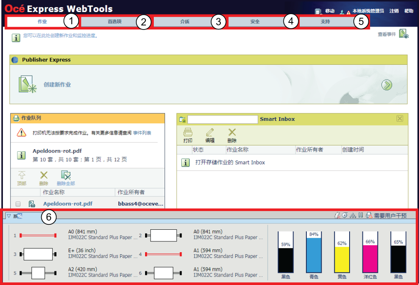The height and width of the screenshot is (285, 419).
Task: Open the 移动 link in header
Action: tap(330, 11)
